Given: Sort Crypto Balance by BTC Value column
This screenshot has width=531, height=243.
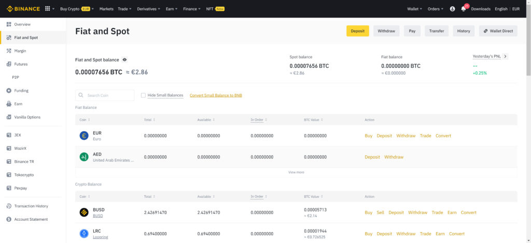Looking at the screenshot, I should tap(314, 197).
